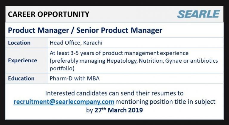
Task: Select the Product Manager / Senior Product Manager title
Action: 85,30
